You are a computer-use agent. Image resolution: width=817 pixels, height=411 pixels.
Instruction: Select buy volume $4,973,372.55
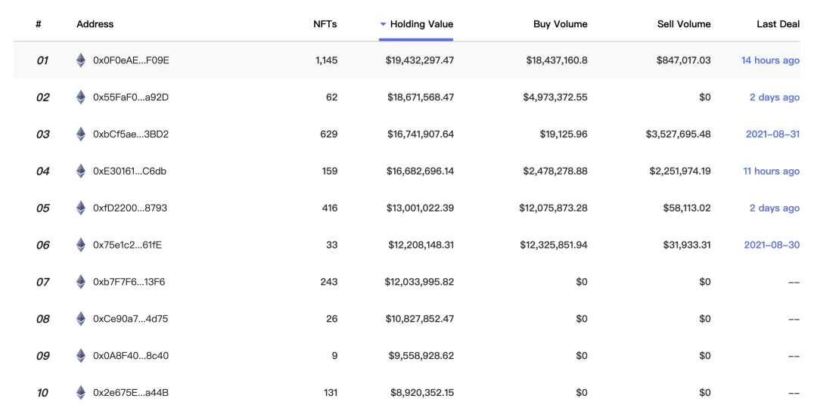click(x=555, y=97)
